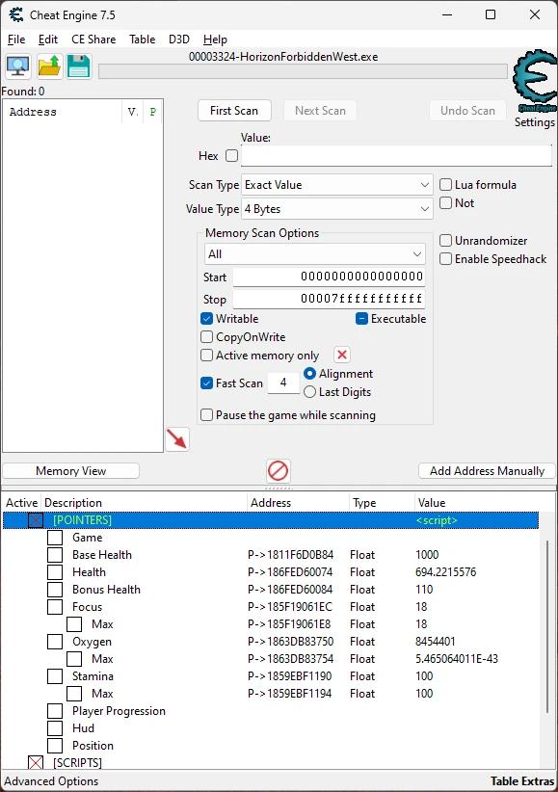Viewport: 558px width, 792px height.
Task: Uncheck the Writable checkbox
Action: [207, 319]
